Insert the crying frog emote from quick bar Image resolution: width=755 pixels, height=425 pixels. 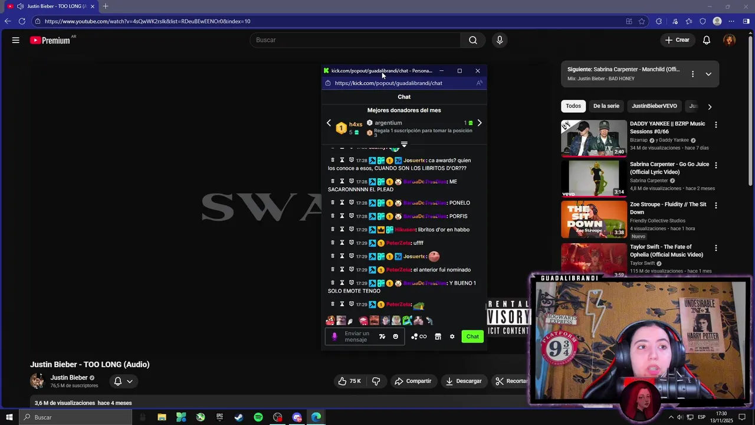pos(407,321)
